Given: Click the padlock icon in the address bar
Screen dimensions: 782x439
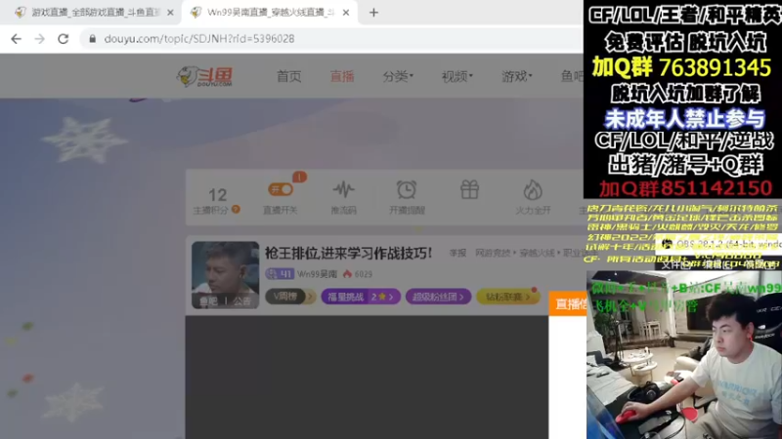Looking at the screenshot, I should pos(92,39).
